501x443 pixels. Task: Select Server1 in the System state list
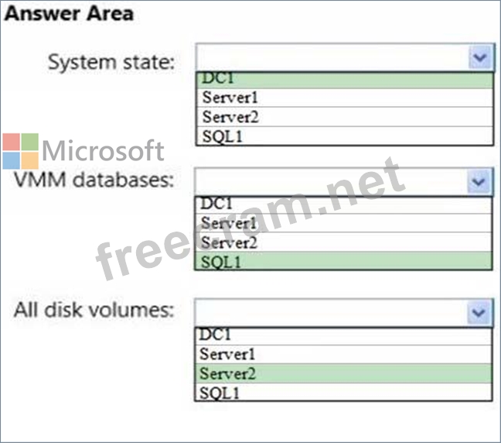point(345,98)
